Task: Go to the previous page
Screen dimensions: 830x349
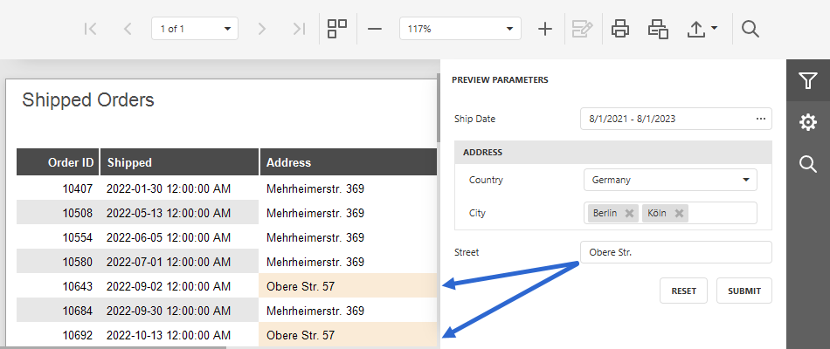Action: coord(127,29)
